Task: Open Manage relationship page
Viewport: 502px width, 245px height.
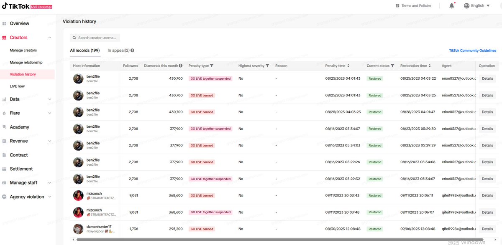Action: pos(26,63)
